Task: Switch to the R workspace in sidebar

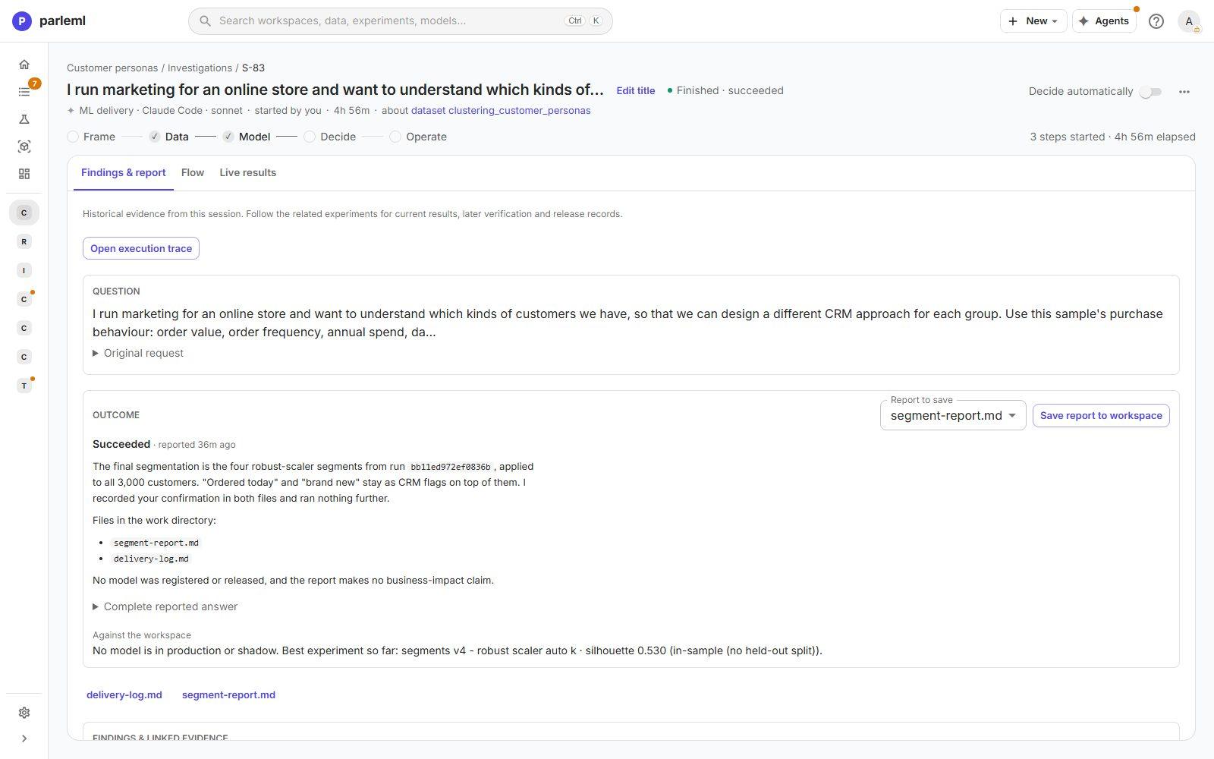Action: 24,241
